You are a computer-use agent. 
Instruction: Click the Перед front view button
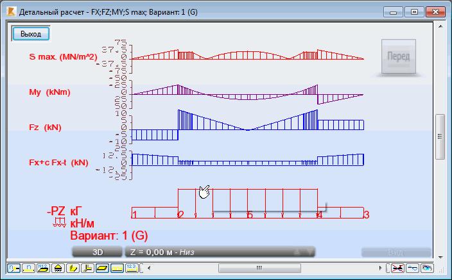coord(398,56)
